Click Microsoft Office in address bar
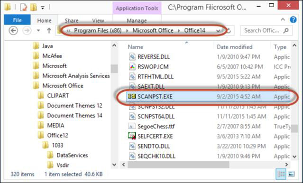Image resolution: width=303 pixels, height=183 pixels. point(153,30)
